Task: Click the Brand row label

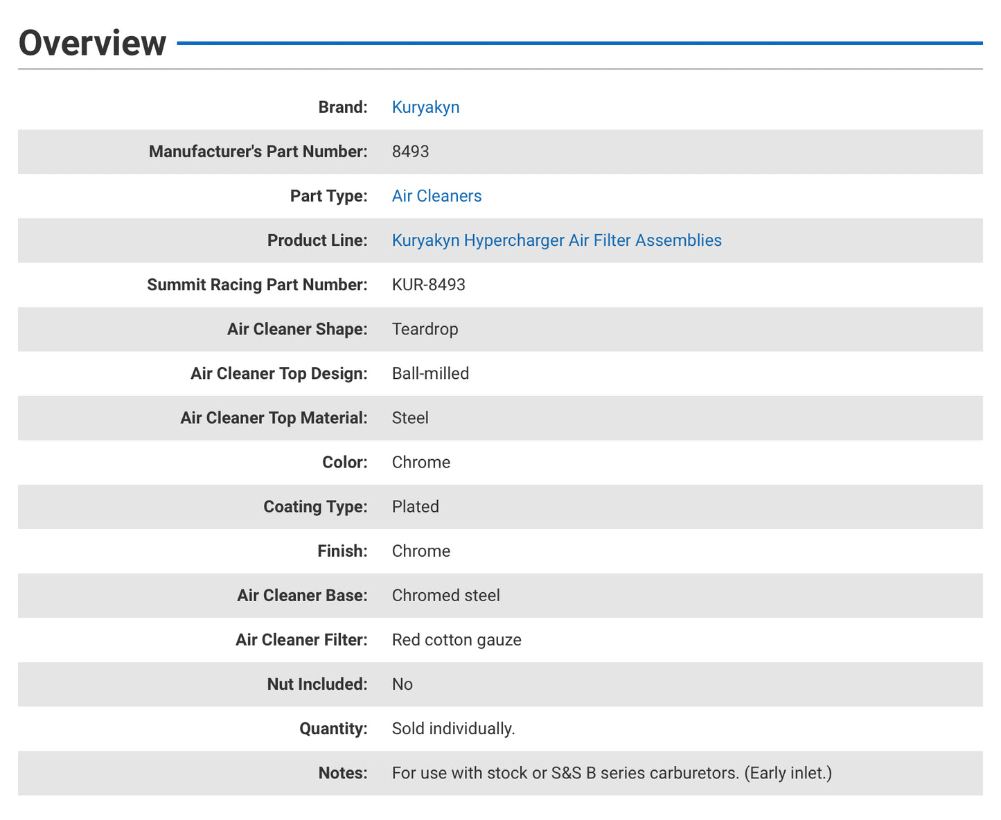Action: click(342, 107)
